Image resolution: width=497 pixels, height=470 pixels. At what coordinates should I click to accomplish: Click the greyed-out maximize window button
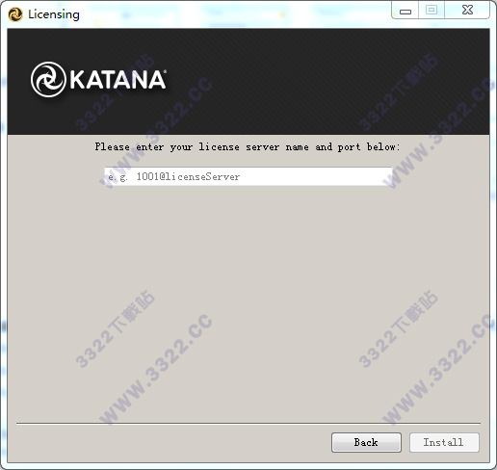pyautogui.click(x=432, y=11)
